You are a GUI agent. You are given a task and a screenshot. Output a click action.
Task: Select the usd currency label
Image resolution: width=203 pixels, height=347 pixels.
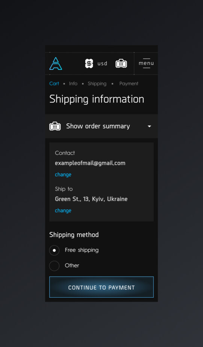[102, 64]
